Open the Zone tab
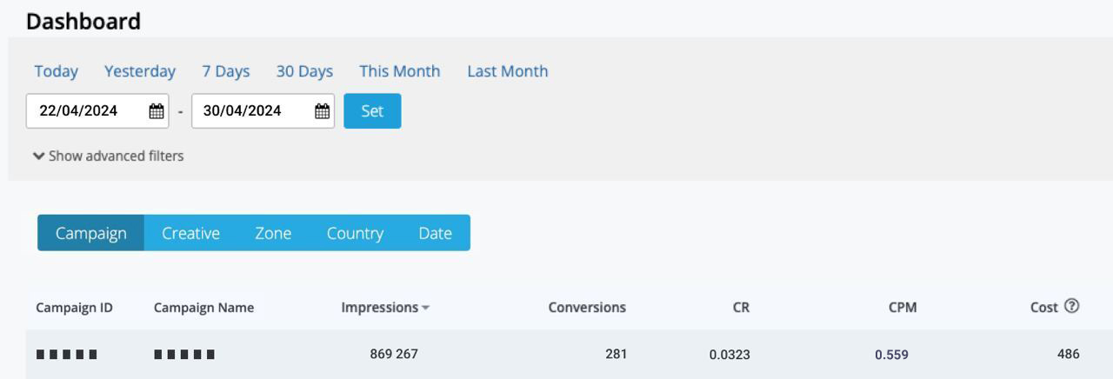Image resolution: width=1113 pixels, height=379 pixels. 273,233
